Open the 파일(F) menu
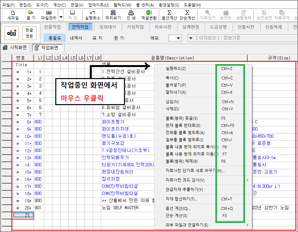Viewport: 298px width, 232px height. pyautogui.click(x=8, y=5)
